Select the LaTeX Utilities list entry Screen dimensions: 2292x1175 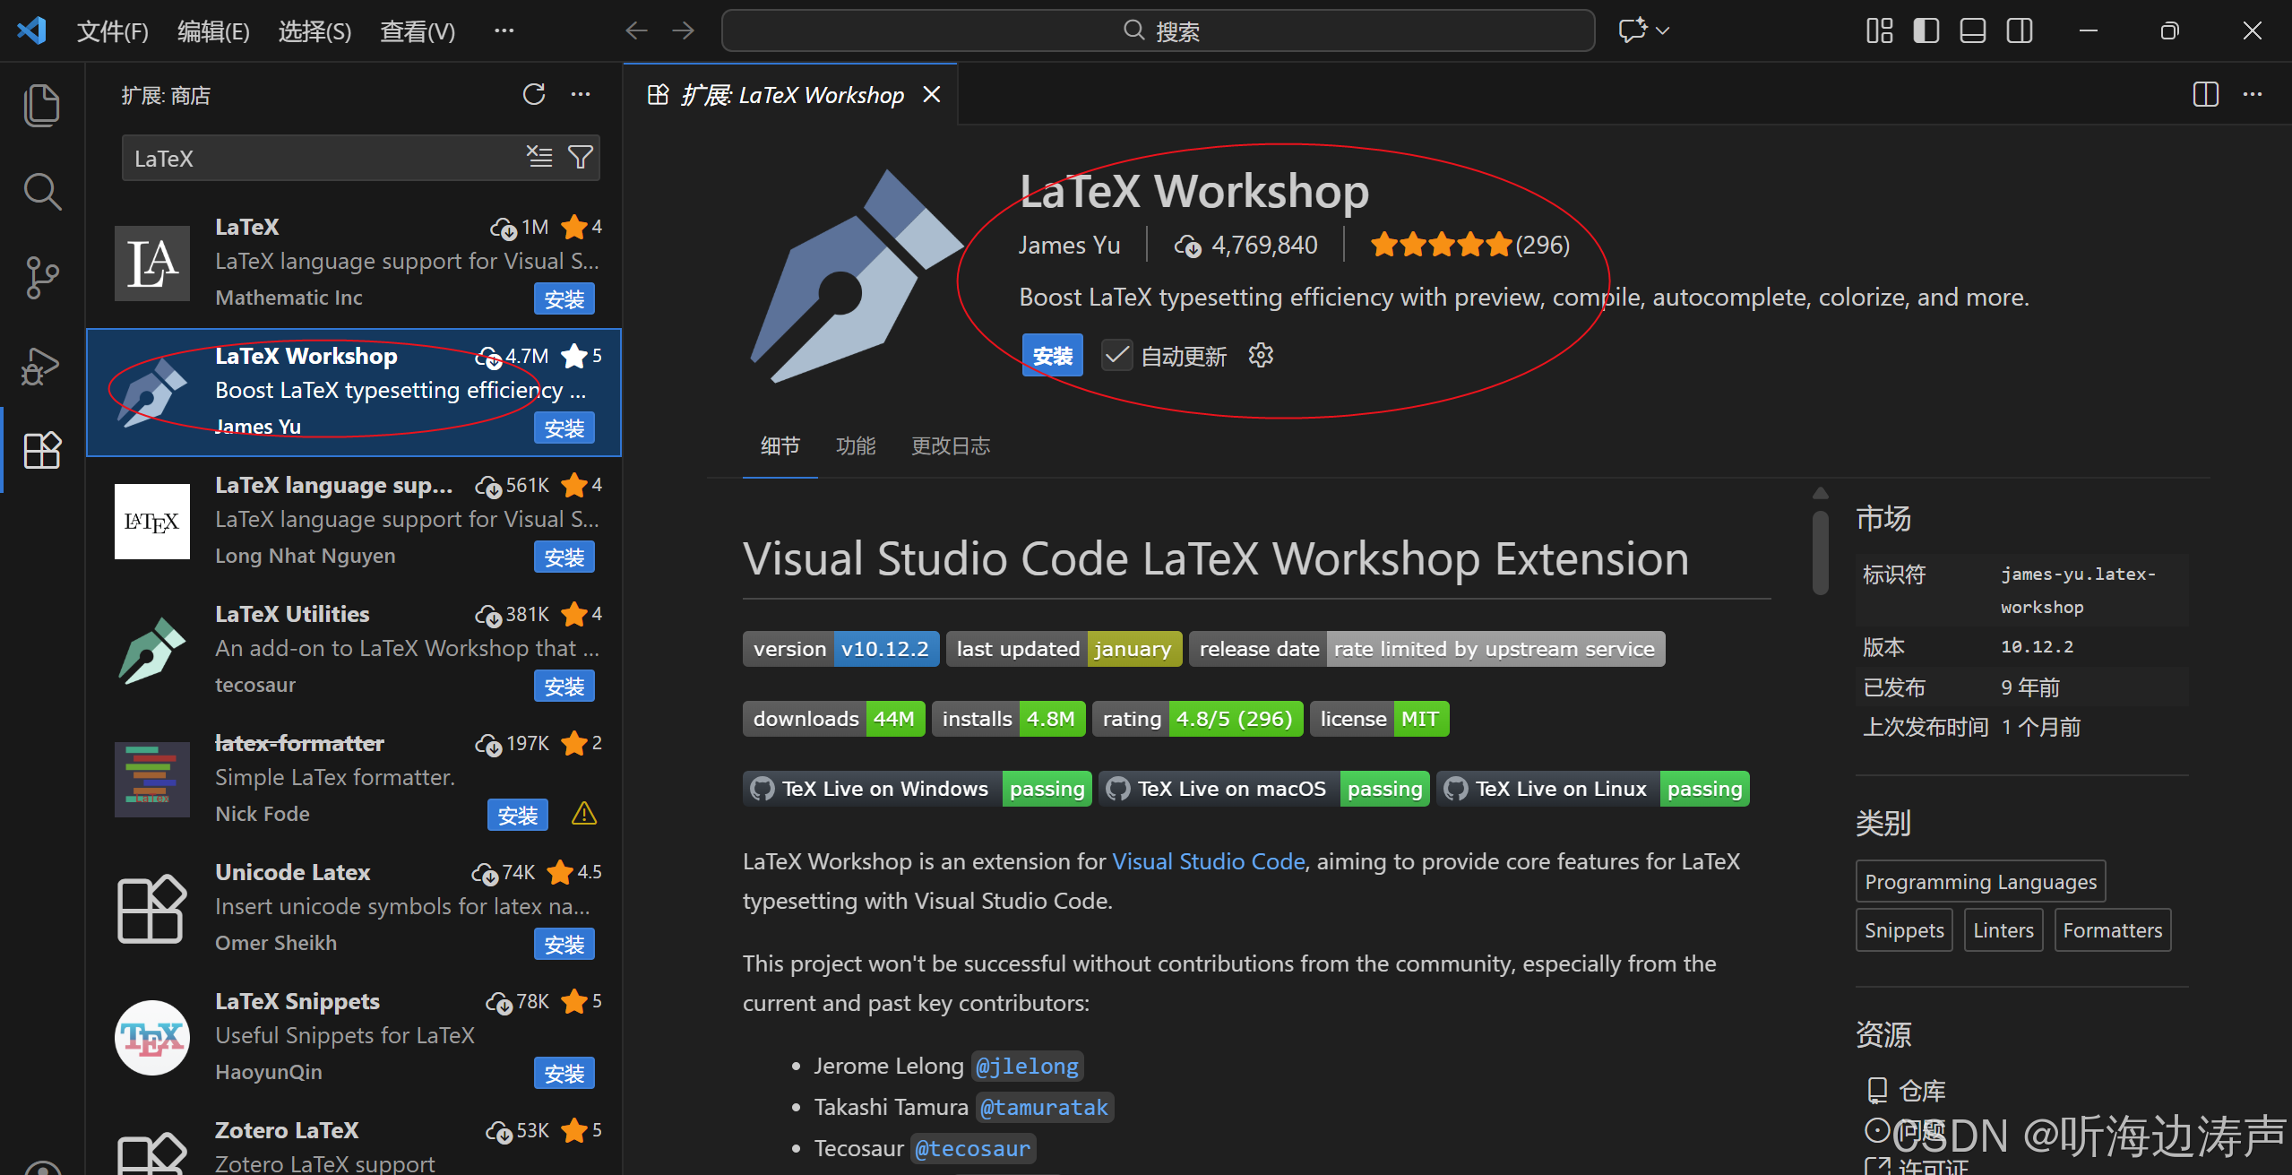354,651
